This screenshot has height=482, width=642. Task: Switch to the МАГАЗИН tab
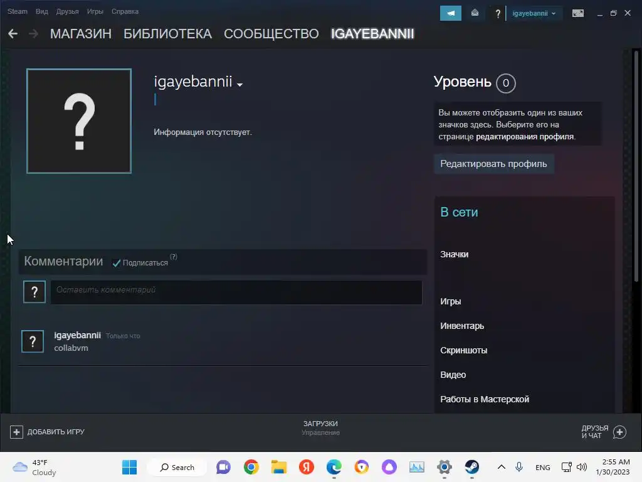[81, 34]
